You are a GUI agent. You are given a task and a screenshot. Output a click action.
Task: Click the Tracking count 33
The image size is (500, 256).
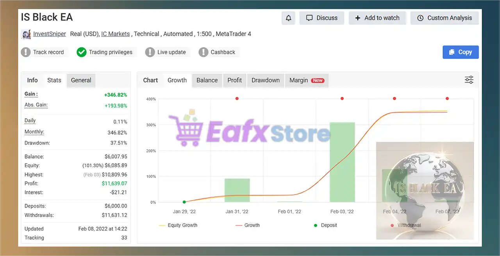click(x=124, y=238)
